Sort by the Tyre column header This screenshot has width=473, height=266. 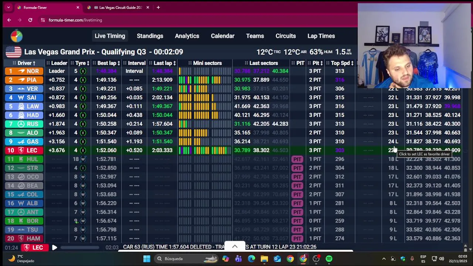pos(80,63)
